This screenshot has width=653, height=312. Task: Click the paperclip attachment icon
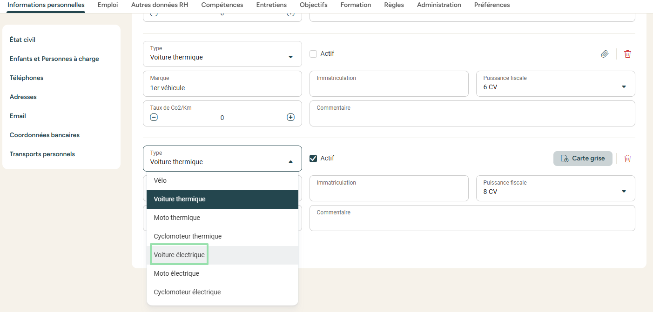[x=604, y=54]
